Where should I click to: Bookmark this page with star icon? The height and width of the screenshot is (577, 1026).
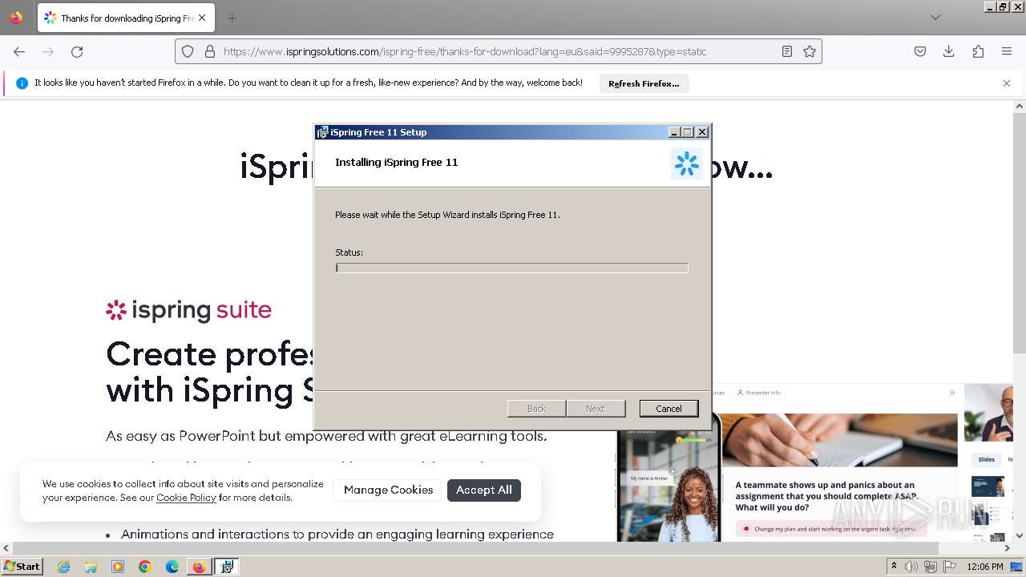click(x=810, y=51)
